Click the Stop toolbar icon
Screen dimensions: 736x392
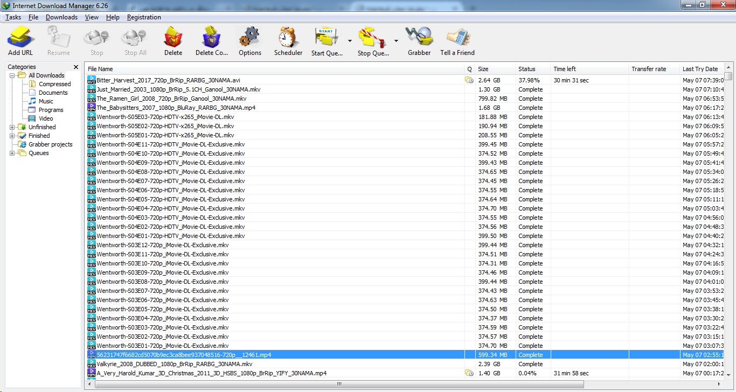pos(97,37)
